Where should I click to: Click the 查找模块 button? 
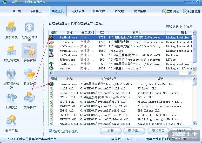134,131
